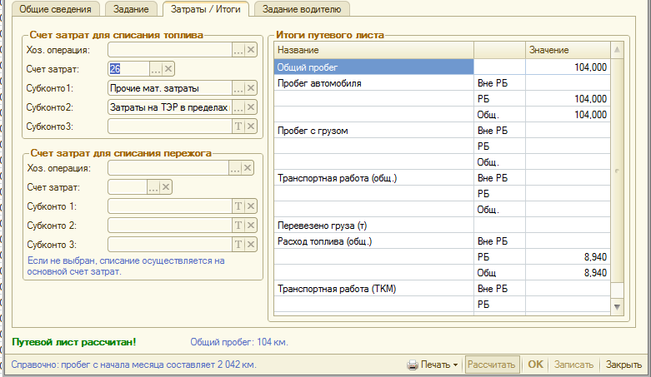Click the printer Печать button
The width and height of the screenshot is (651, 377).
433,365
